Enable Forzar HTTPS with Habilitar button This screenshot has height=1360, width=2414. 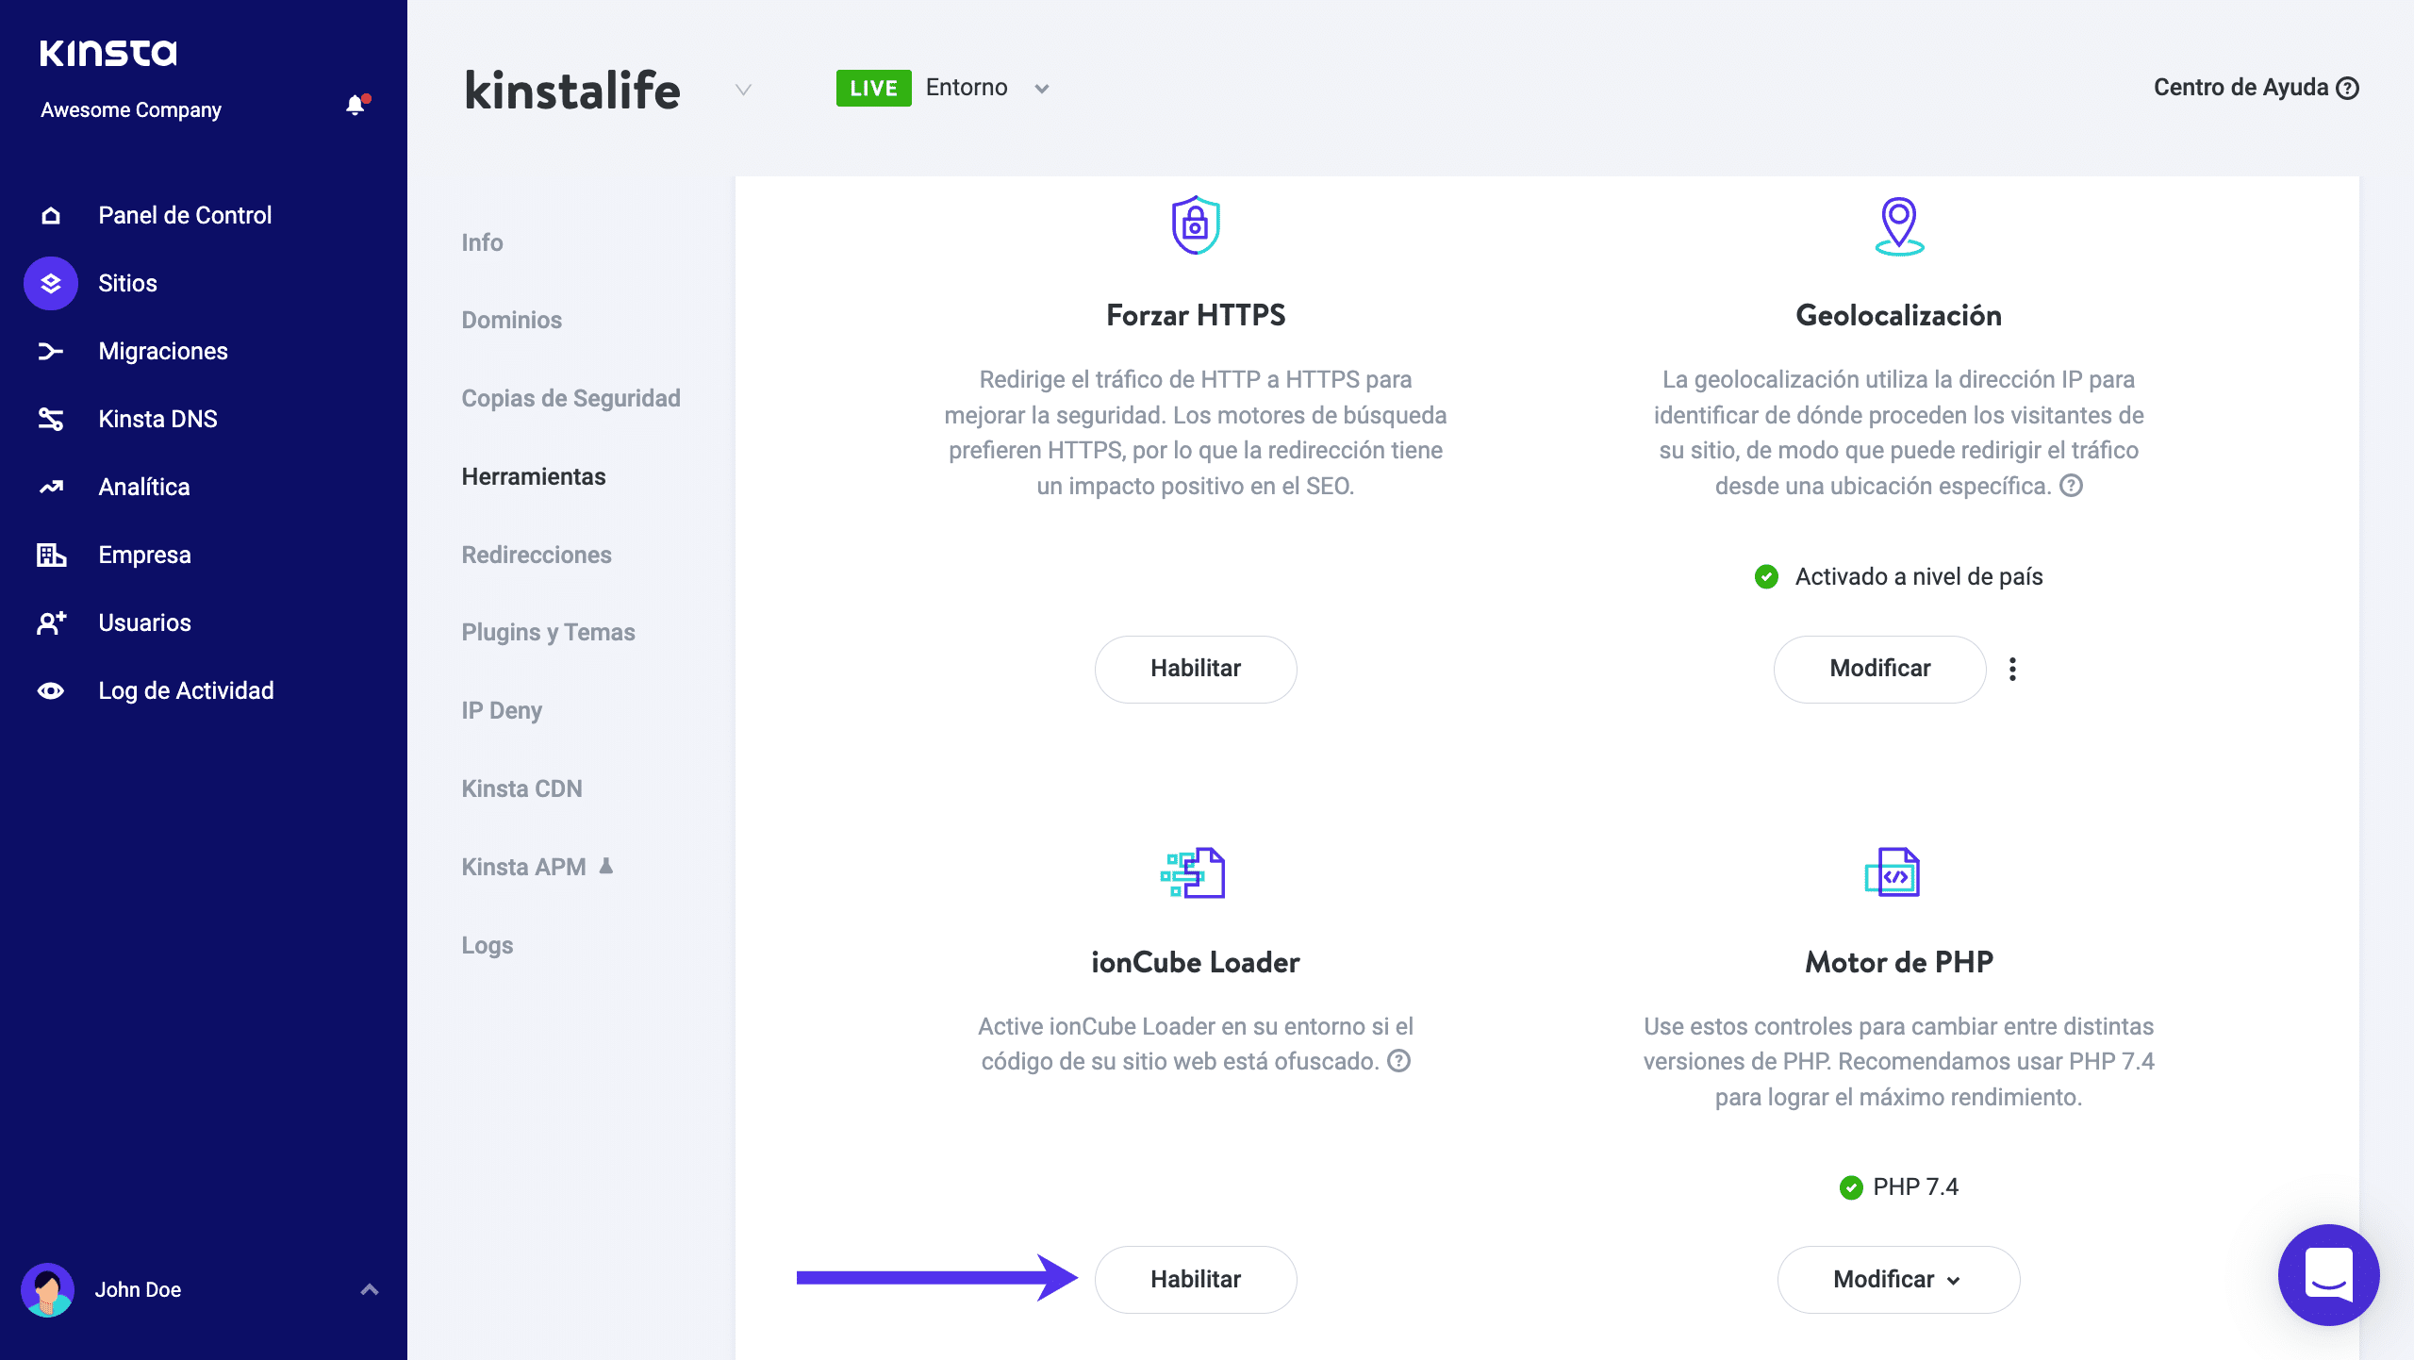1195,669
